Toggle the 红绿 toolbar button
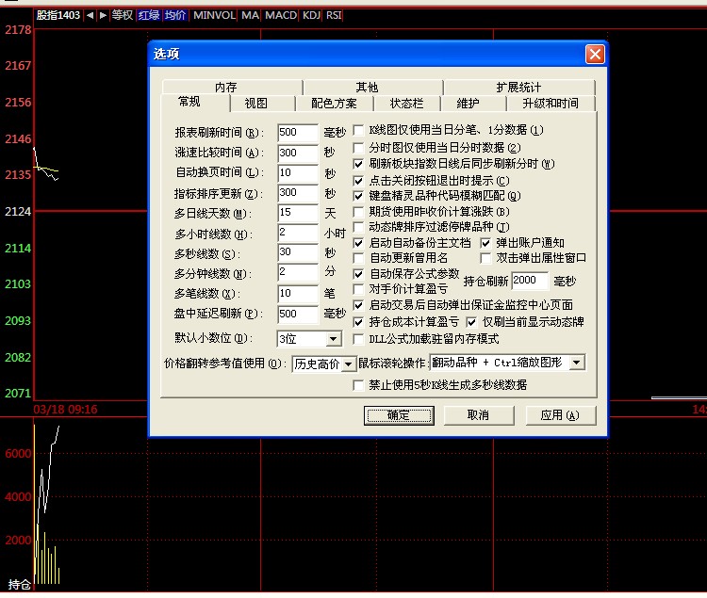Screen dimensions: 707x598 148,15
